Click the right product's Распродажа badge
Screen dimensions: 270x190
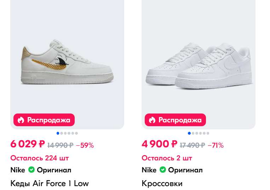click(x=176, y=120)
